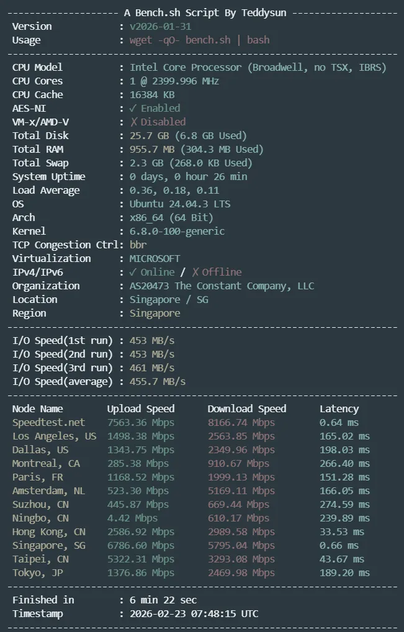Click the kernel version 6.8.0-100-generic

click(x=177, y=231)
